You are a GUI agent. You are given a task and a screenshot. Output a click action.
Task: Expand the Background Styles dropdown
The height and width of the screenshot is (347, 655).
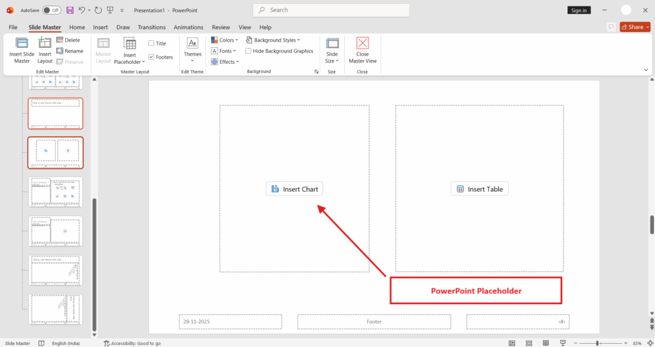pos(273,40)
